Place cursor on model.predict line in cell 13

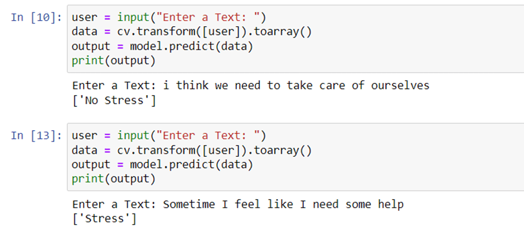162,165
